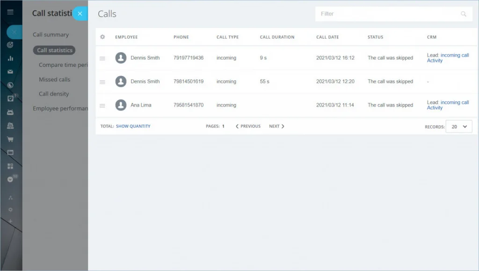Open the browser window sites icon in sidebar
Image resolution: width=479 pixels, height=271 pixels.
pos(10,152)
